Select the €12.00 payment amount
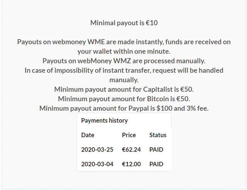 (x=131, y=164)
